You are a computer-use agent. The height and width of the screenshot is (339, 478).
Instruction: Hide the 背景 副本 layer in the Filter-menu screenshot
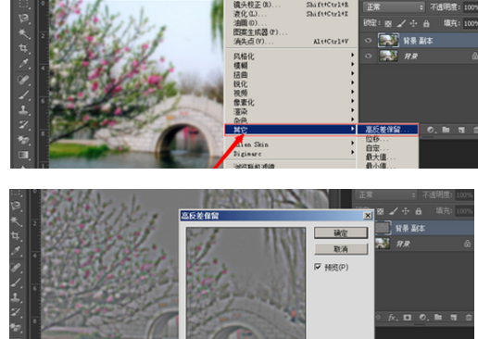tap(368, 41)
